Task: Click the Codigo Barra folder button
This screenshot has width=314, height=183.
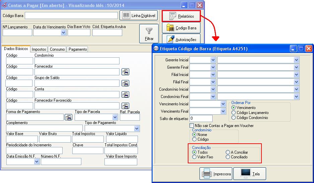Action: click(x=181, y=28)
